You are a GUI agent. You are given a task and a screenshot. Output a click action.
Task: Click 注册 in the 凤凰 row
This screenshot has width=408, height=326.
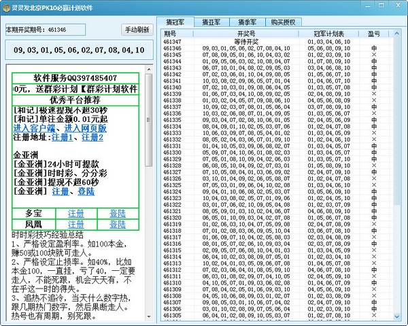(x=76, y=224)
